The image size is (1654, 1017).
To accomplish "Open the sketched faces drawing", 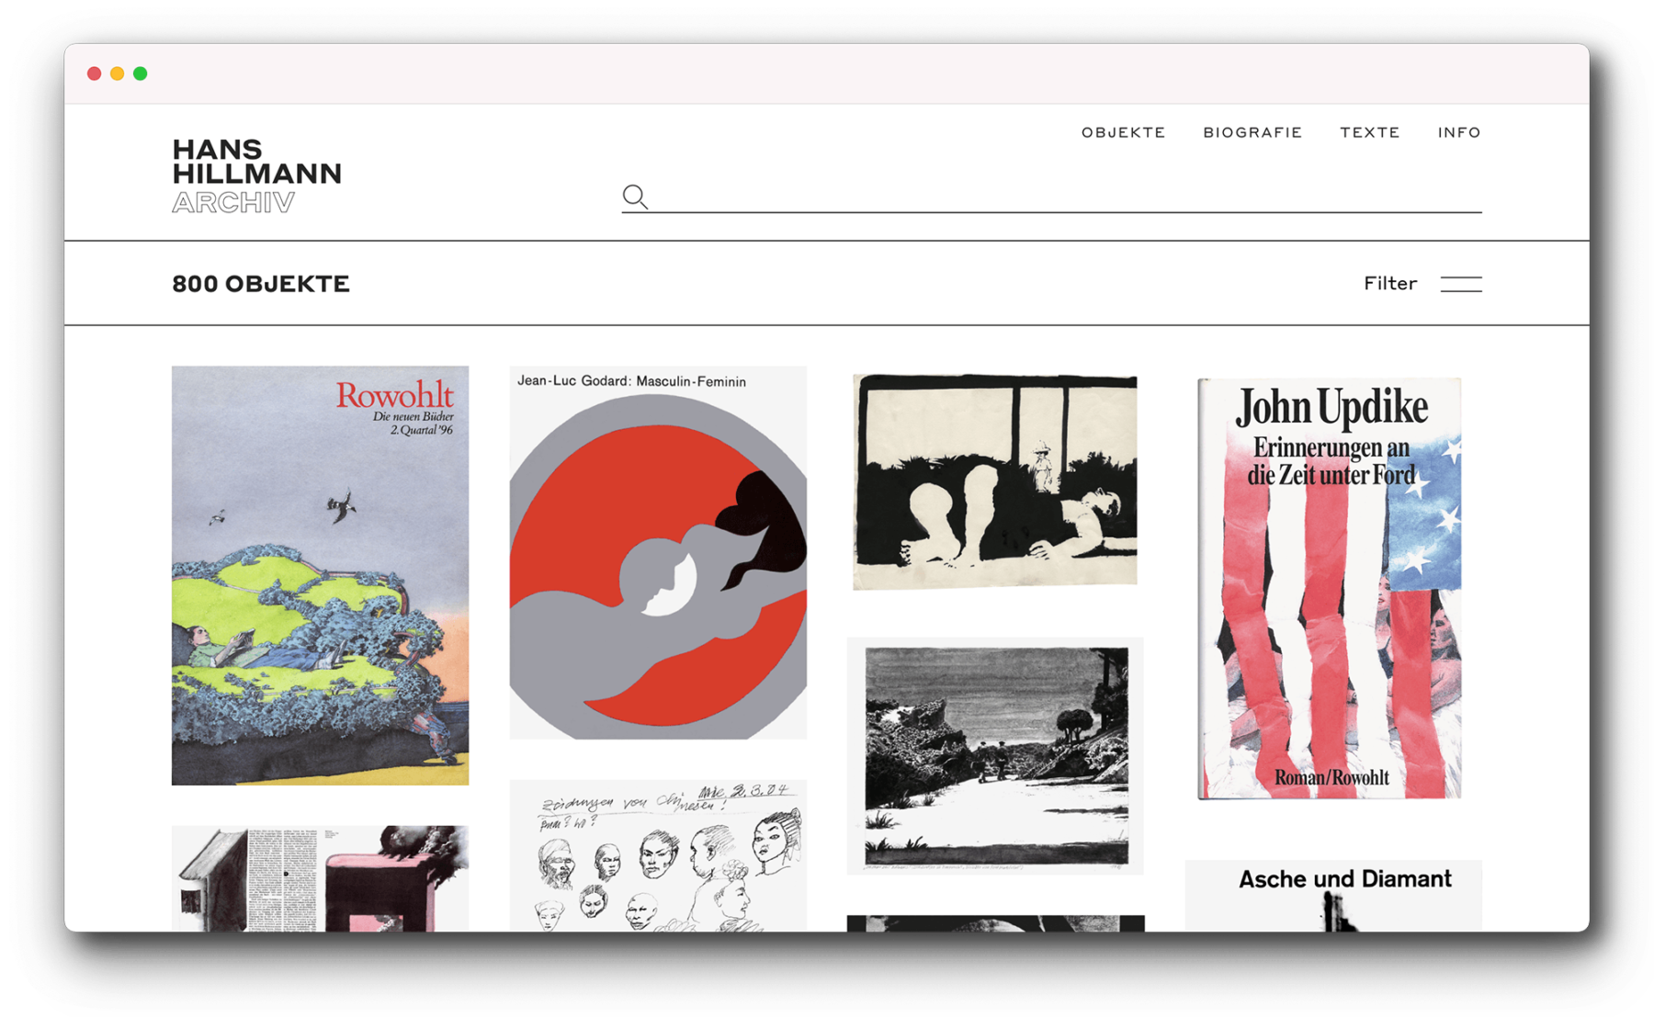I will [658, 855].
